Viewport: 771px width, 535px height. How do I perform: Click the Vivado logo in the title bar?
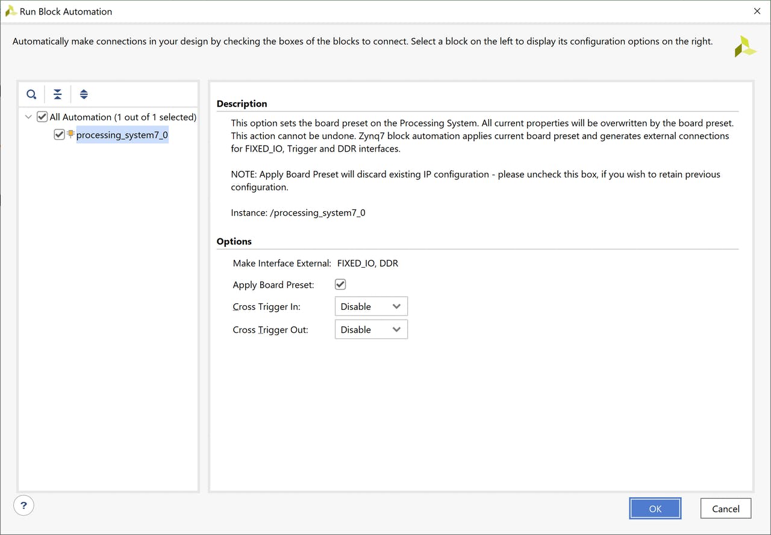(10, 11)
